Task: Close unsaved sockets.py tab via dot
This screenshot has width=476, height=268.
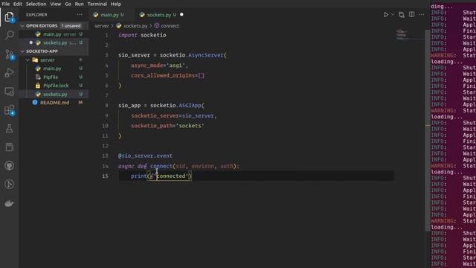Action: pos(181,15)
